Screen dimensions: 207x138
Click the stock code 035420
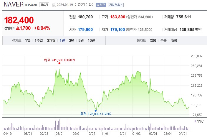pos(31,5)
